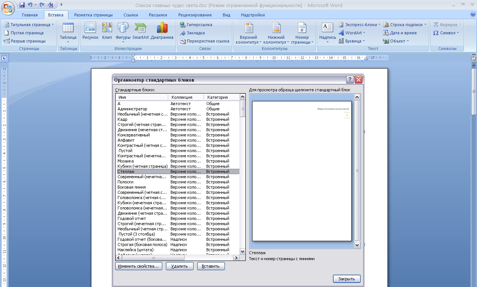
Task: Insert a Таблица from the ribbon
Action: tap(68, 33)
